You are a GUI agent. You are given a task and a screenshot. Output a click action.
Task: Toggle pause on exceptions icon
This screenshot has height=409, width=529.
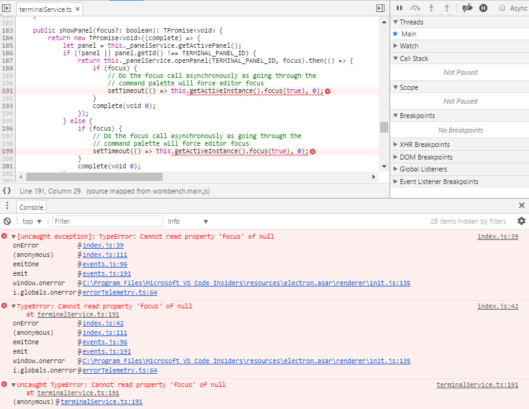(x=483, y=8)
